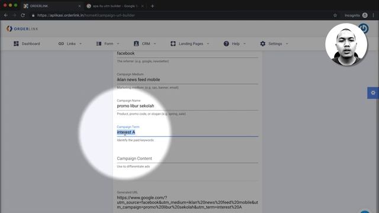Switch to the ORDERLINK browser tab
The height and width of the screenshot is (213, 379).
click(52, 6)
